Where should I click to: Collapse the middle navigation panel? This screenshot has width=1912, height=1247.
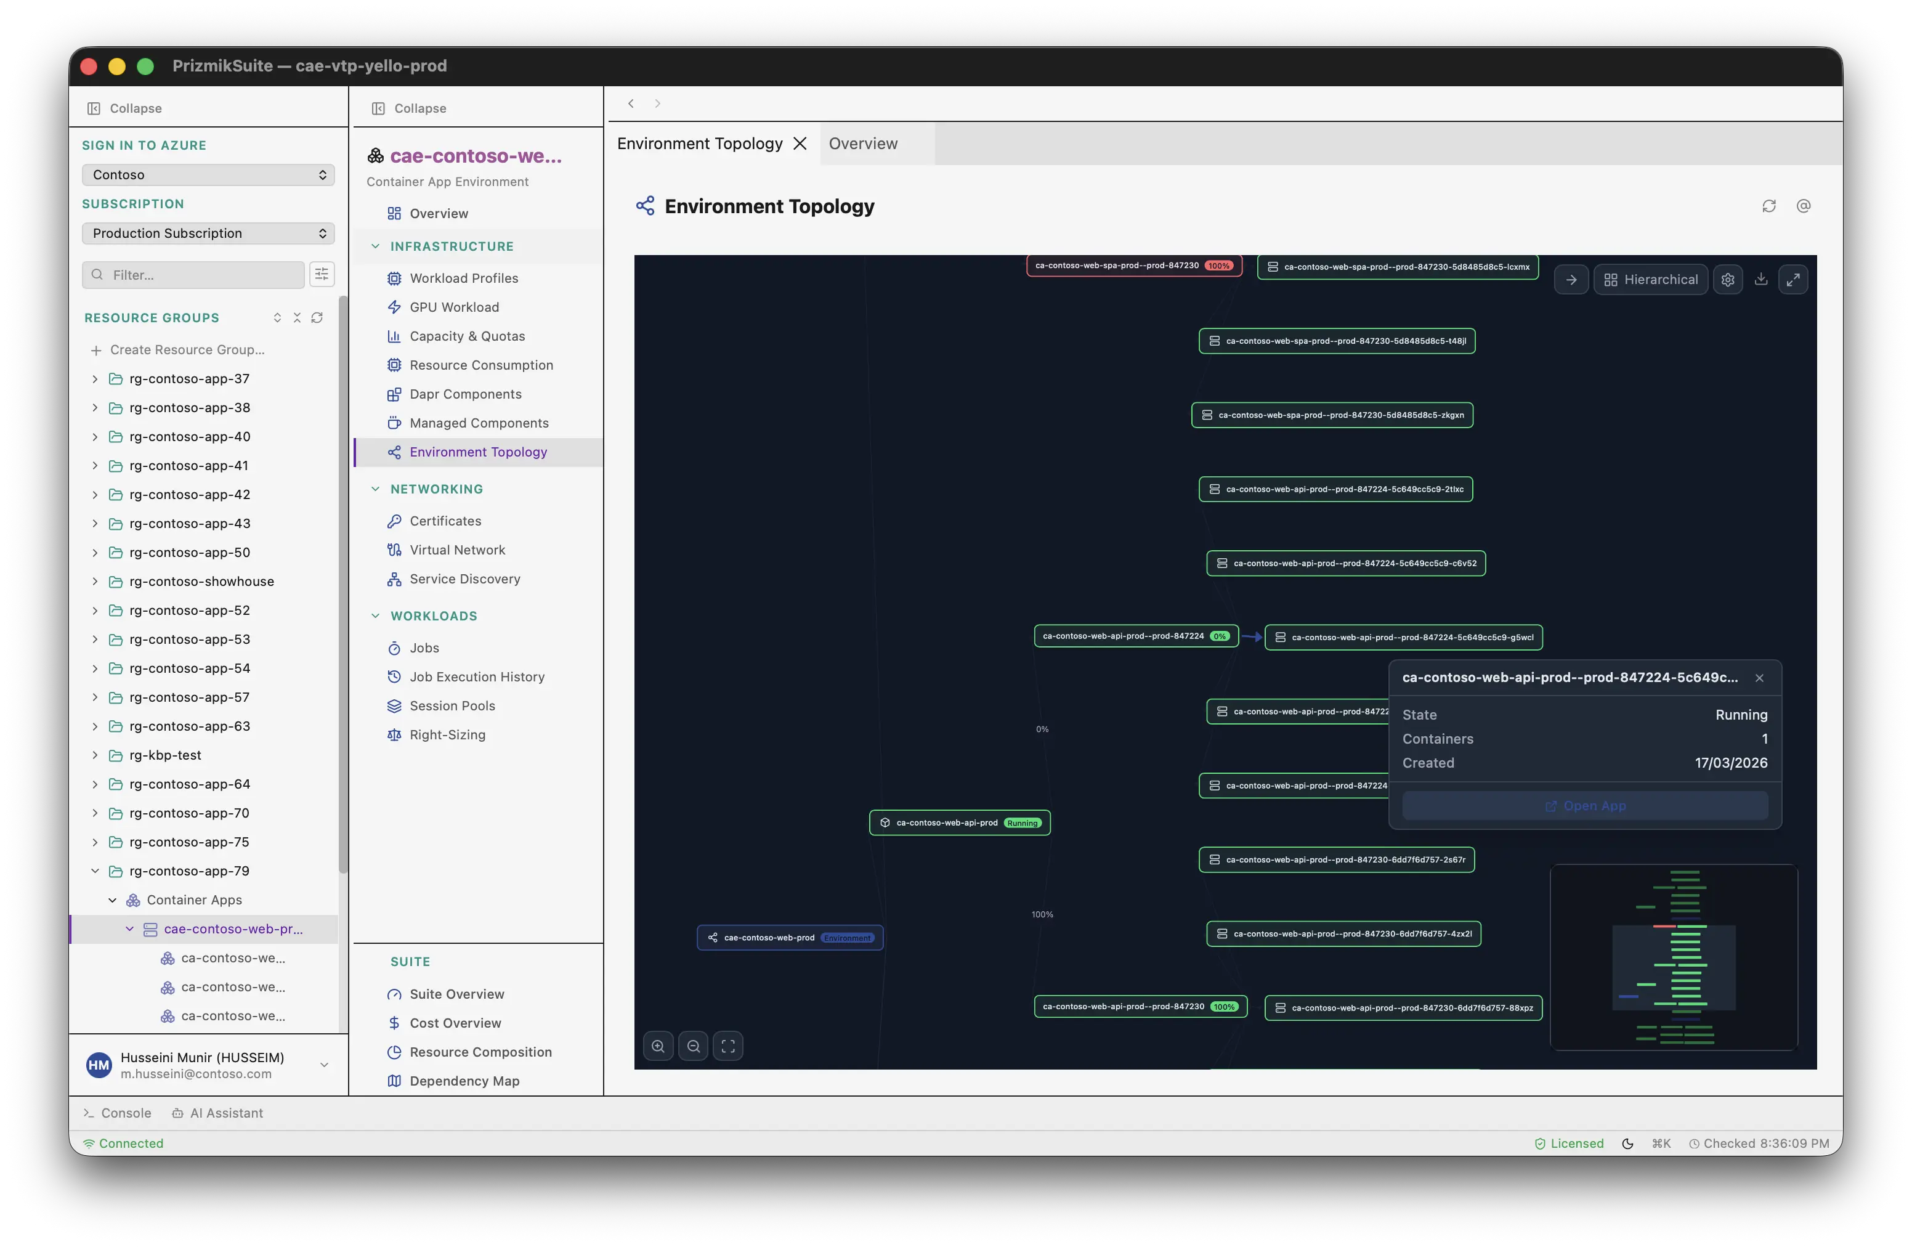409,108
